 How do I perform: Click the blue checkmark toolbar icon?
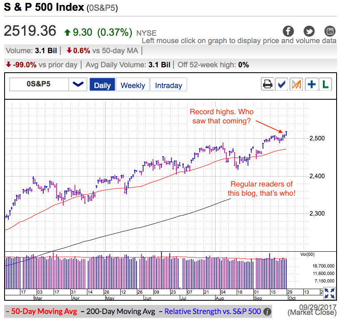pyautogui.click(x=281, y=84)
